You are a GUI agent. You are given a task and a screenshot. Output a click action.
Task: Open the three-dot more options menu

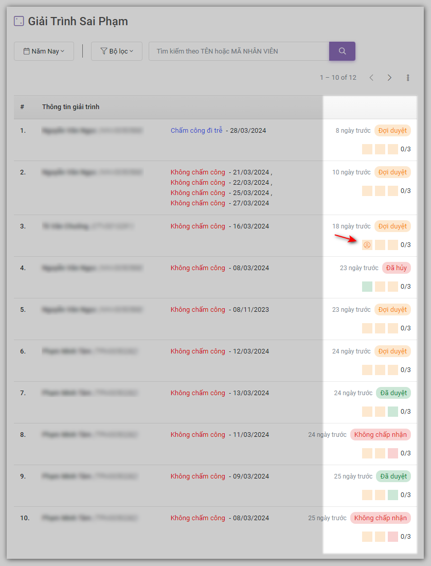[x=408, y=78]
